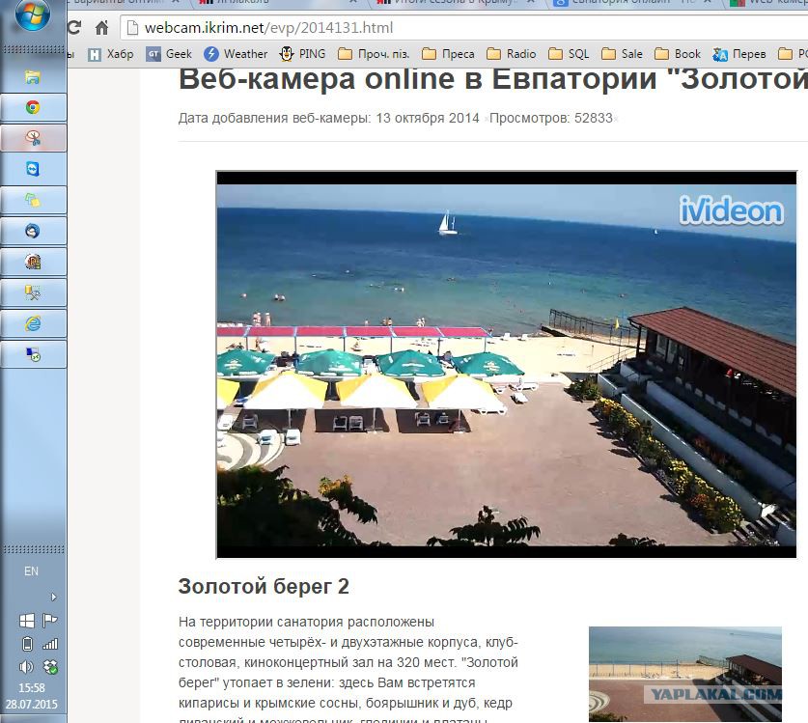808x723 pixels.
Task: Open the Windows Start orb
Action: coord(33,14)
